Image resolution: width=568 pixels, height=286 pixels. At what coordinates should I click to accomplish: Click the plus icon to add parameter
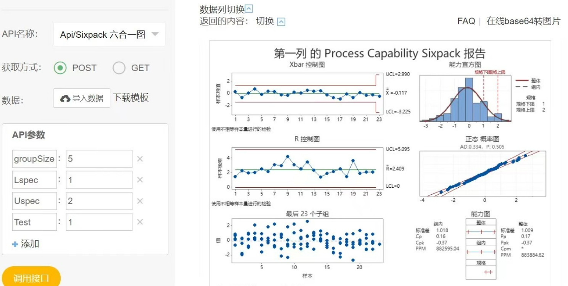point(15,244)
